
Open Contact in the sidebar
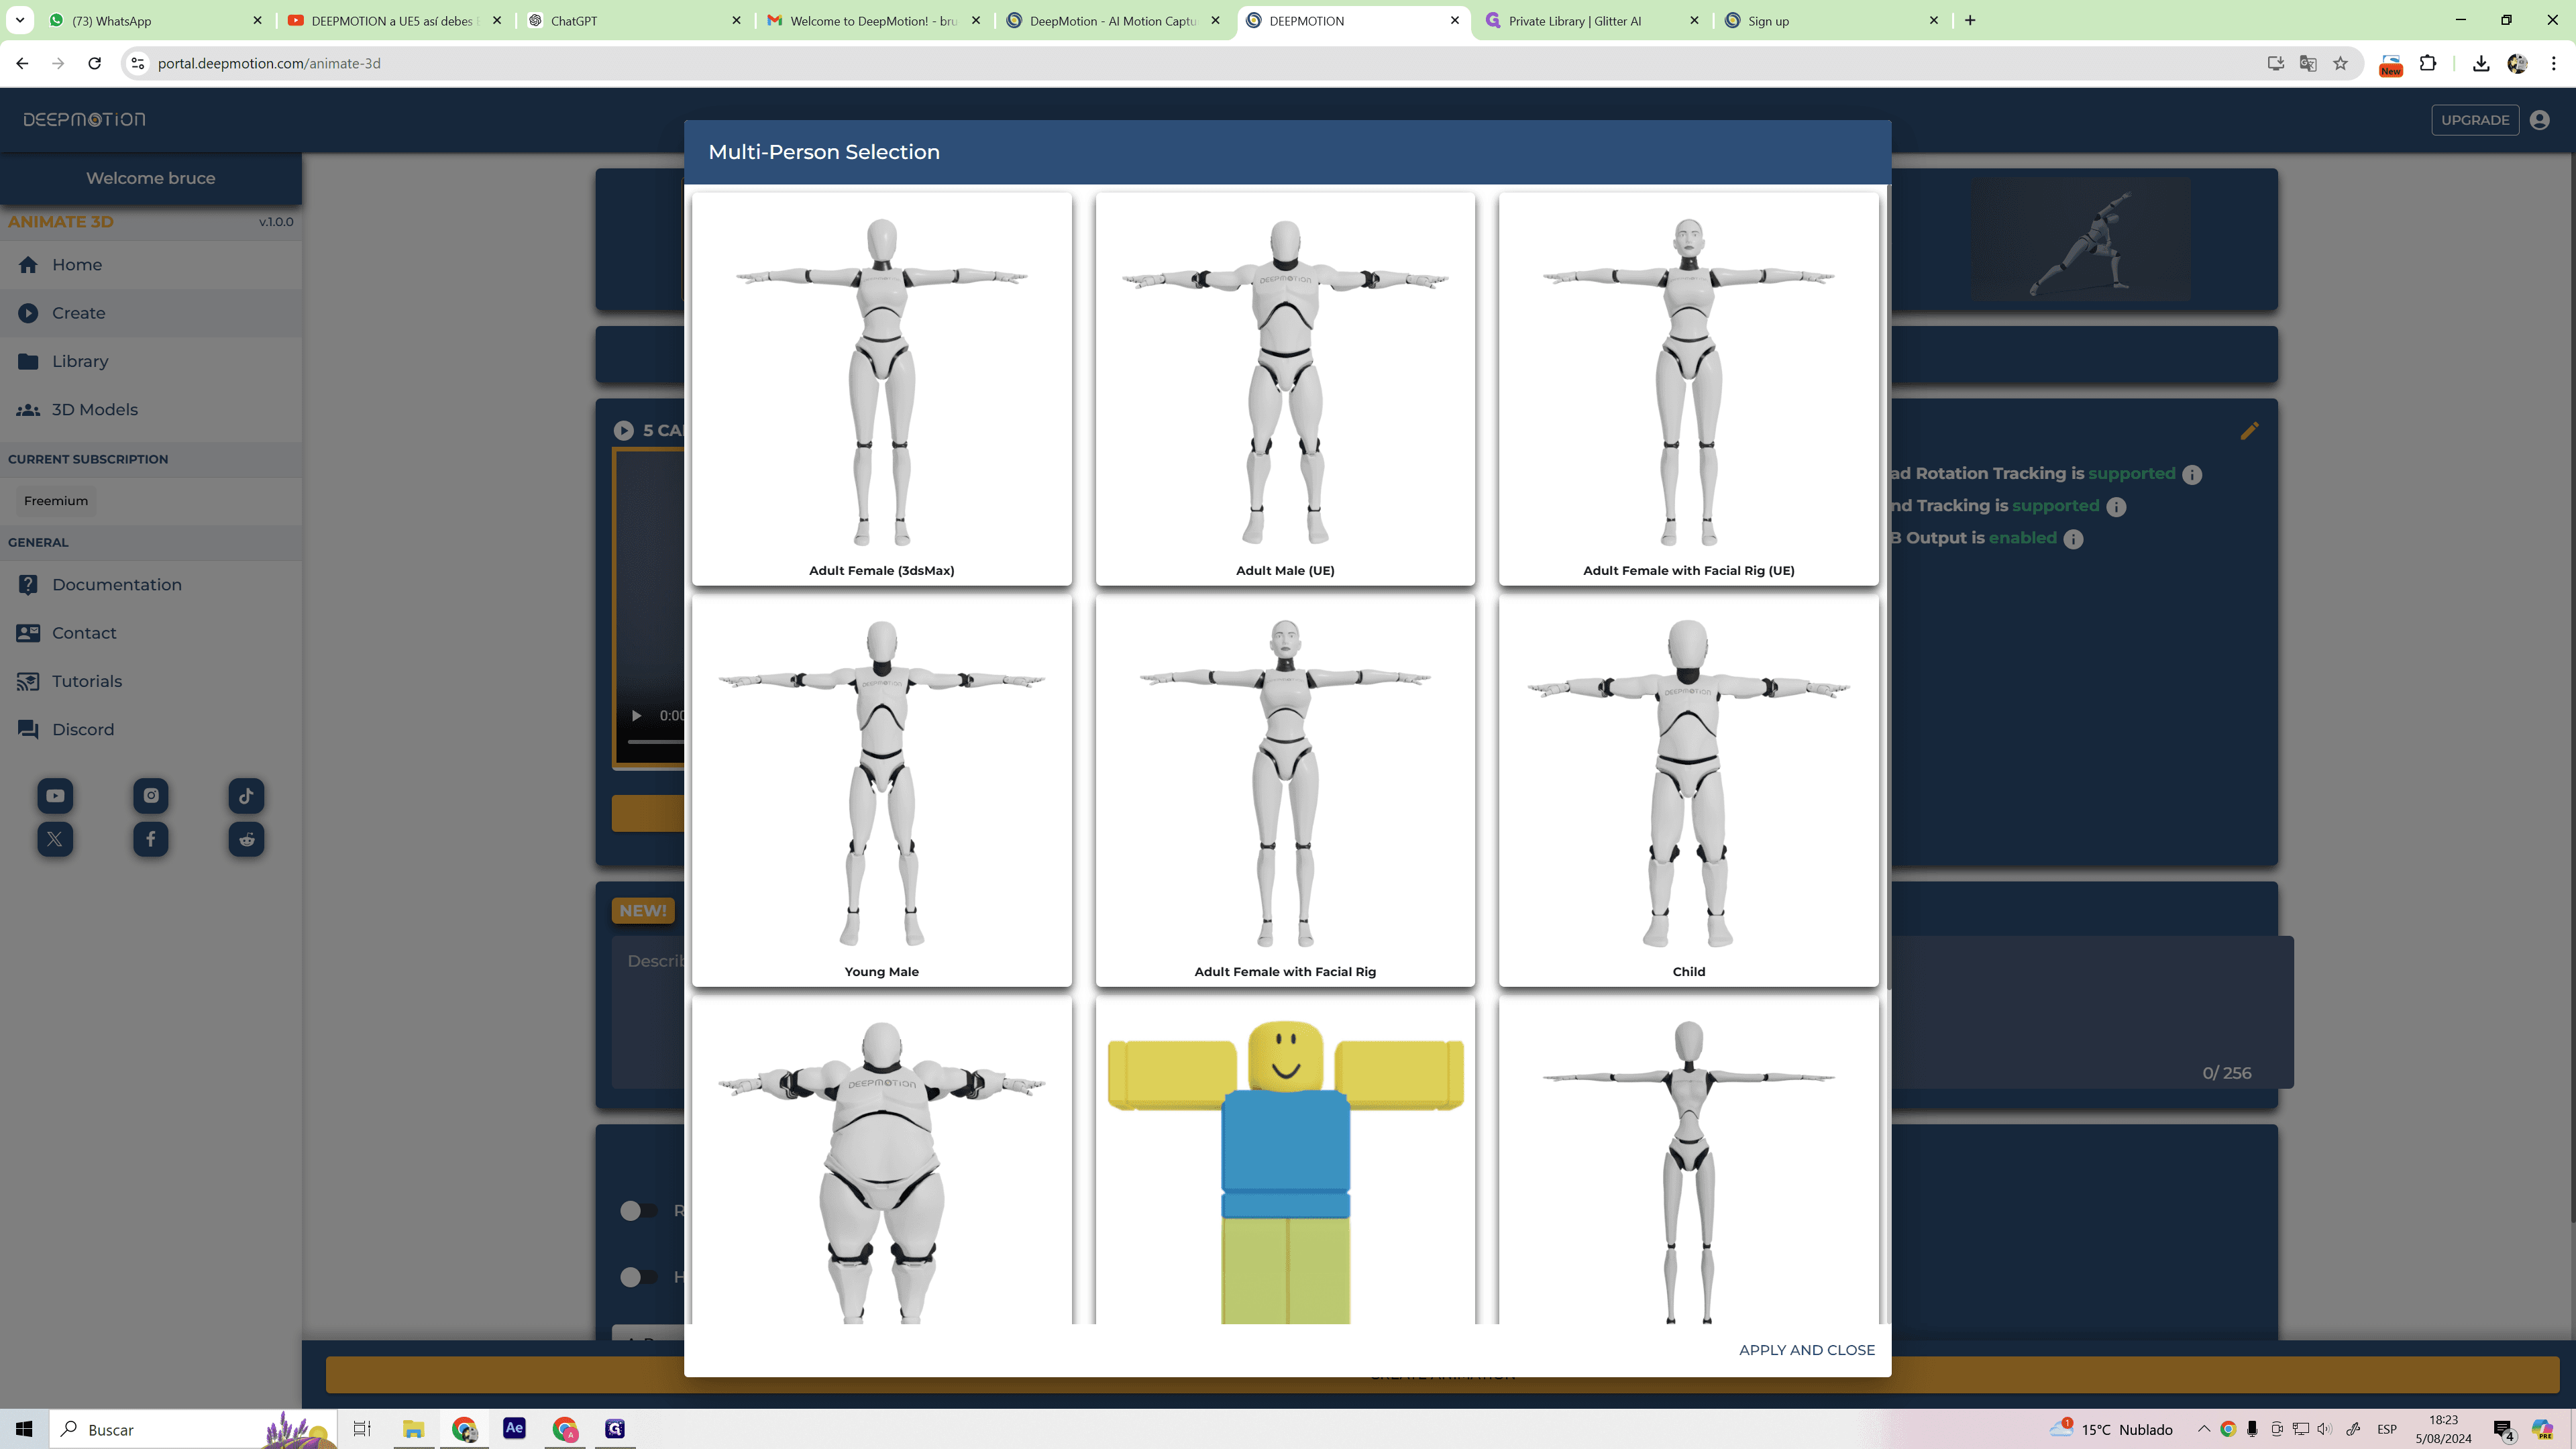[151, 633]
